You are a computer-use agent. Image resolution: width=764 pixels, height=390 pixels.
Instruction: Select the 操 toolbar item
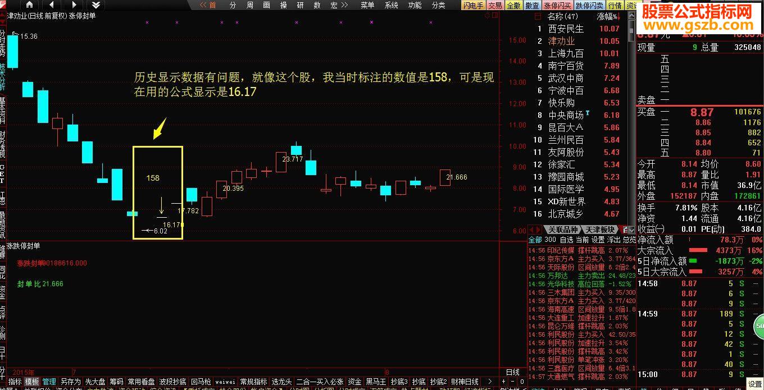click(x=283, y=5)
